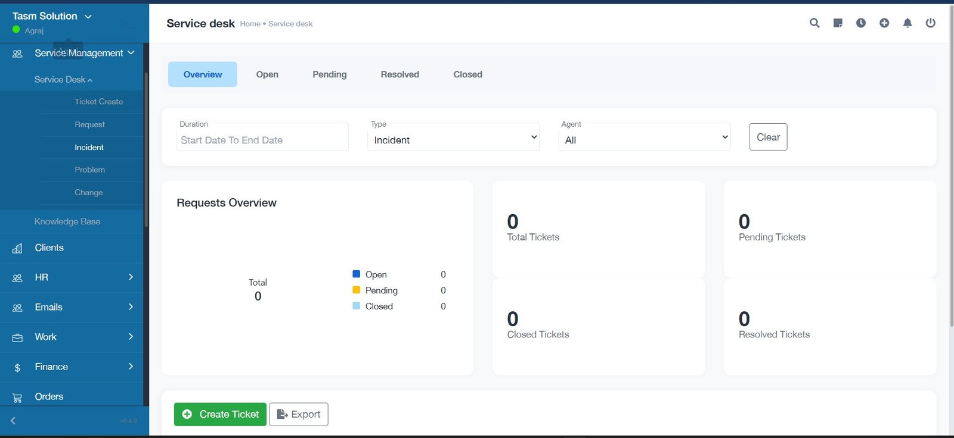Image resolution: width=954 pixels, height=438 pixels.
Task: Open the Type dropdown showing Incident
Action: [x=453, y=137]
